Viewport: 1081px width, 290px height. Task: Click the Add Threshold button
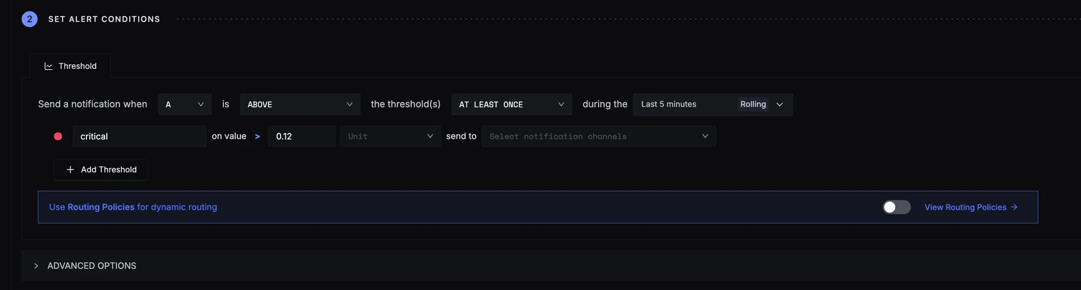(x=101, y=170)
